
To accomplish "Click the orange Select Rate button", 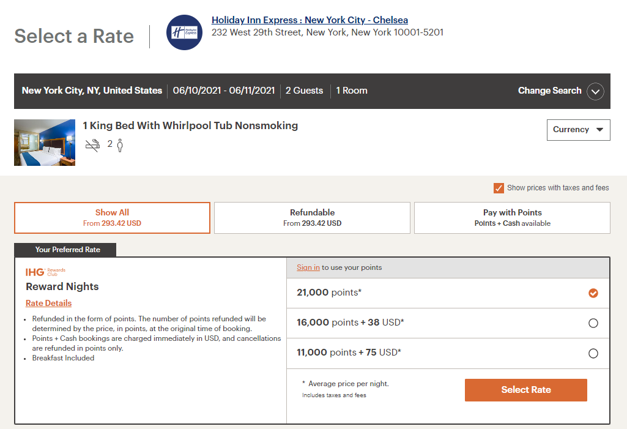I will click(x=526, y=390).
